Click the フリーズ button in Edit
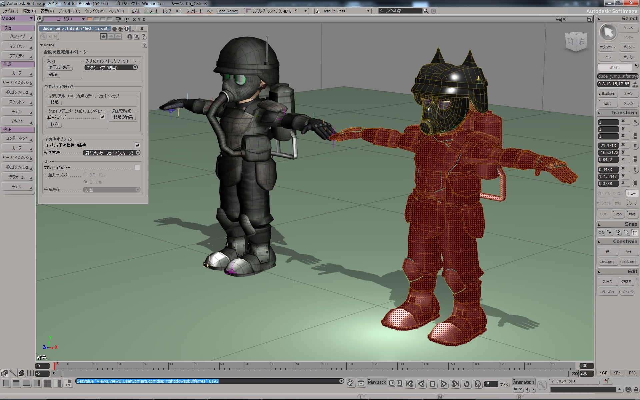This screenshot has height=400, width=640. [x=607, y=281]
